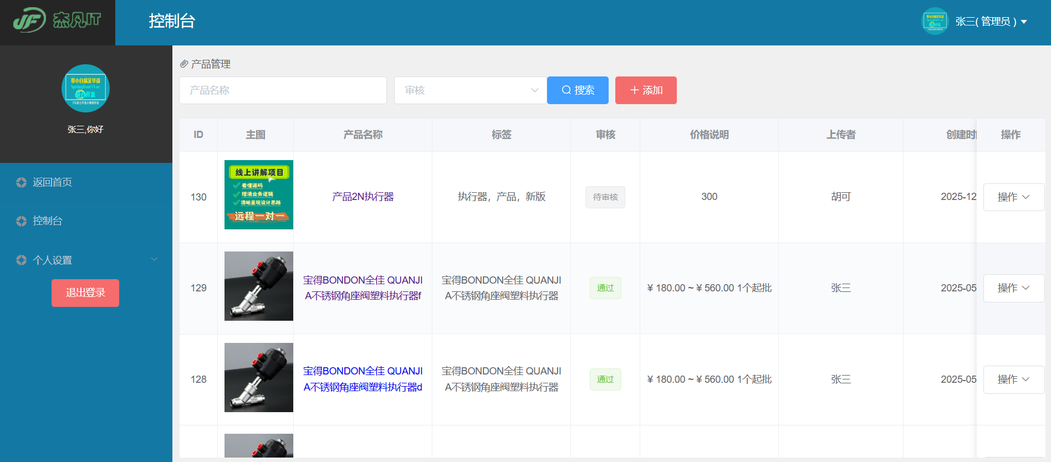Click the ID column header
Viewport: 1051px width, 462px height.
[x=198, y=135]
